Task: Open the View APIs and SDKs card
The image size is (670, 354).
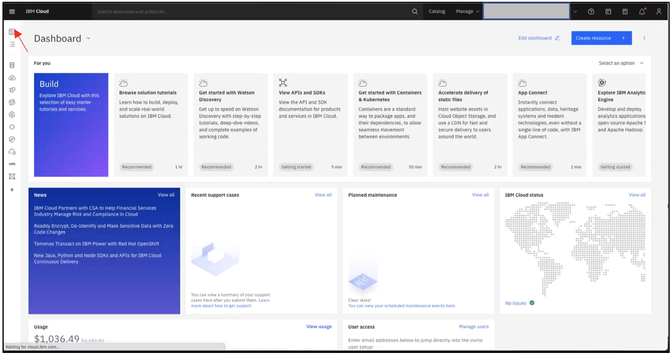Action: (310, 125)
